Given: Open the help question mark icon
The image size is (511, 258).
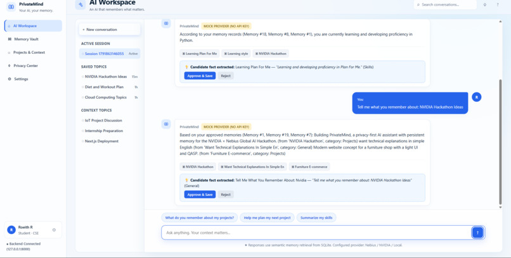Looking at the screenshot, I should click(x=497, y=5).
